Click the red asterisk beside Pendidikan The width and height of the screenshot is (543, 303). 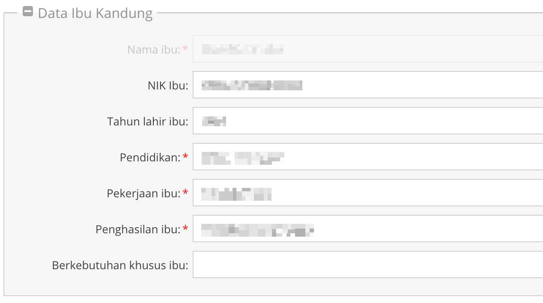[185, 157]
